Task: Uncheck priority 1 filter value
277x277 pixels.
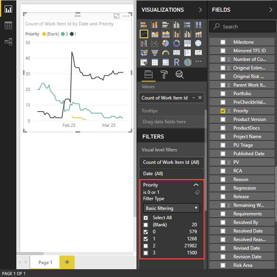Action: 146,239
